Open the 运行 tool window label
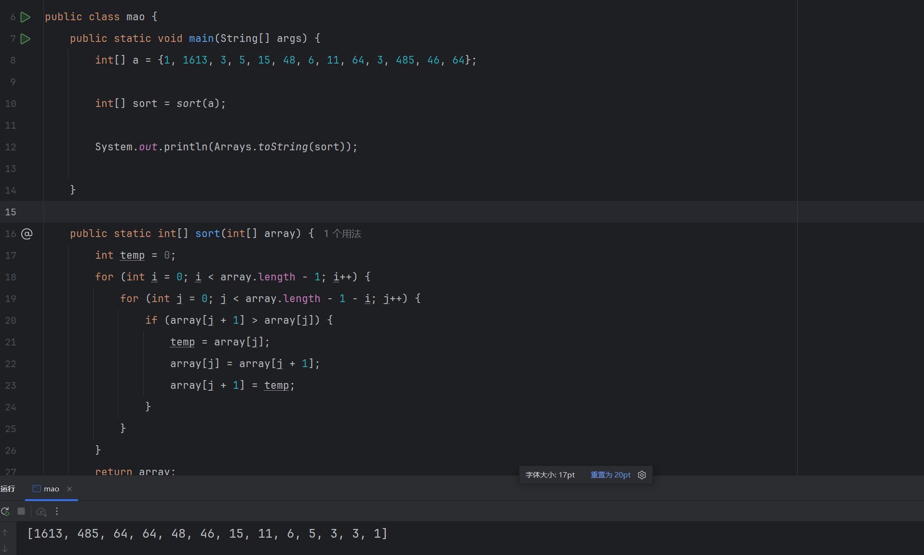 click(x=8, y=489)
